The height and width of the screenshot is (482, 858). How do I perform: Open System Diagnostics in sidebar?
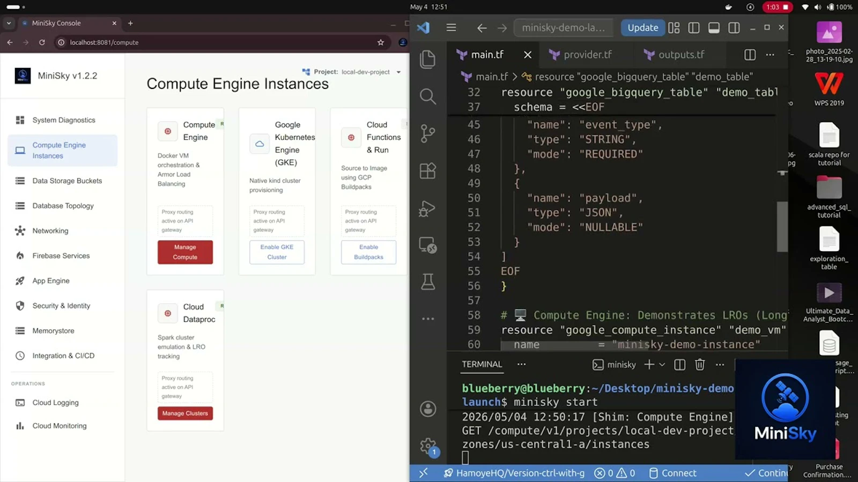(63, 120)
